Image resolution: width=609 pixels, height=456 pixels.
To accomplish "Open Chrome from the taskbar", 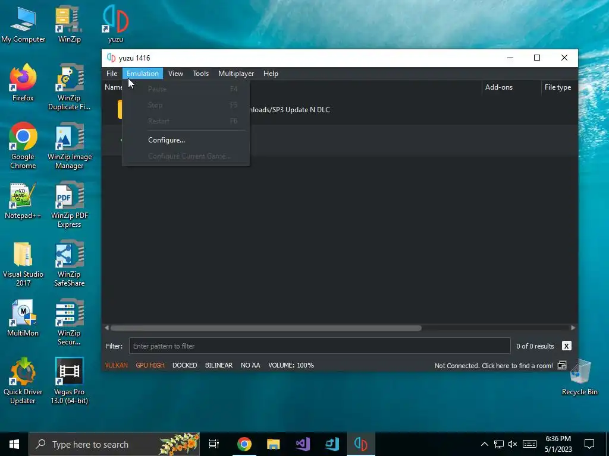I will [244, 444].
